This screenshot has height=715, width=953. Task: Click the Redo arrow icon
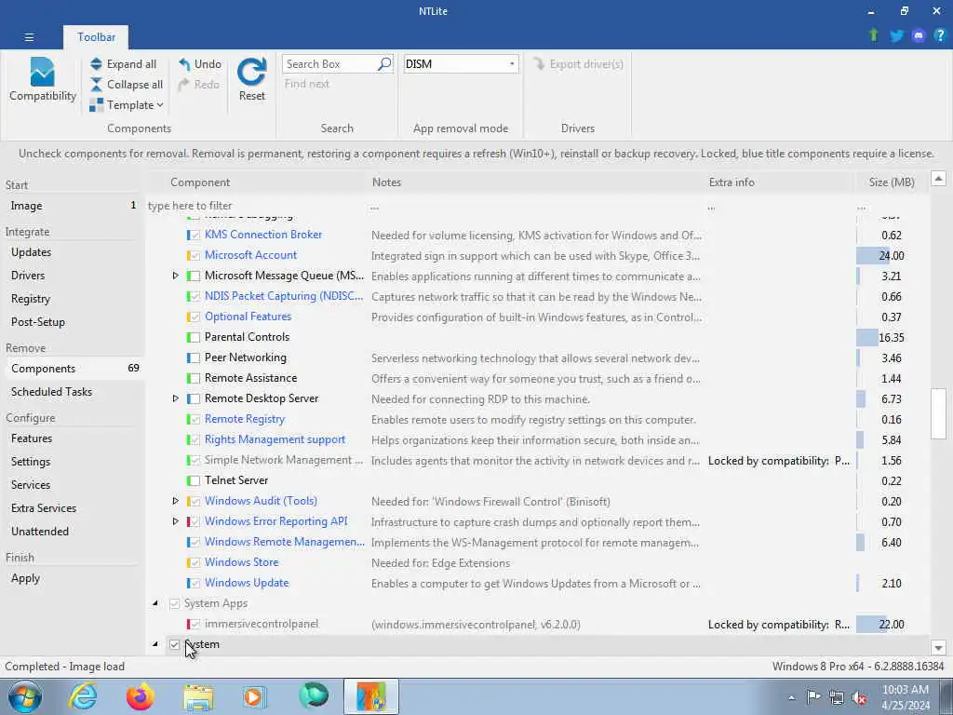point(184,85)
